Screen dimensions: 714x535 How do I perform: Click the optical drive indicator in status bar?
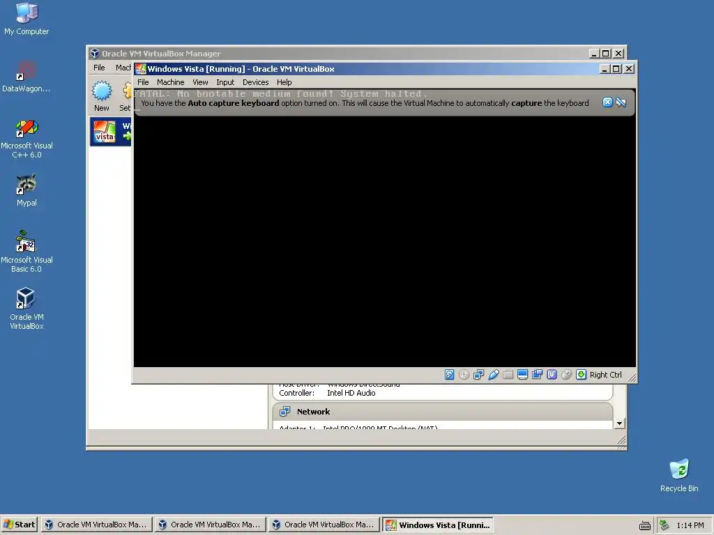click(464, 374)
